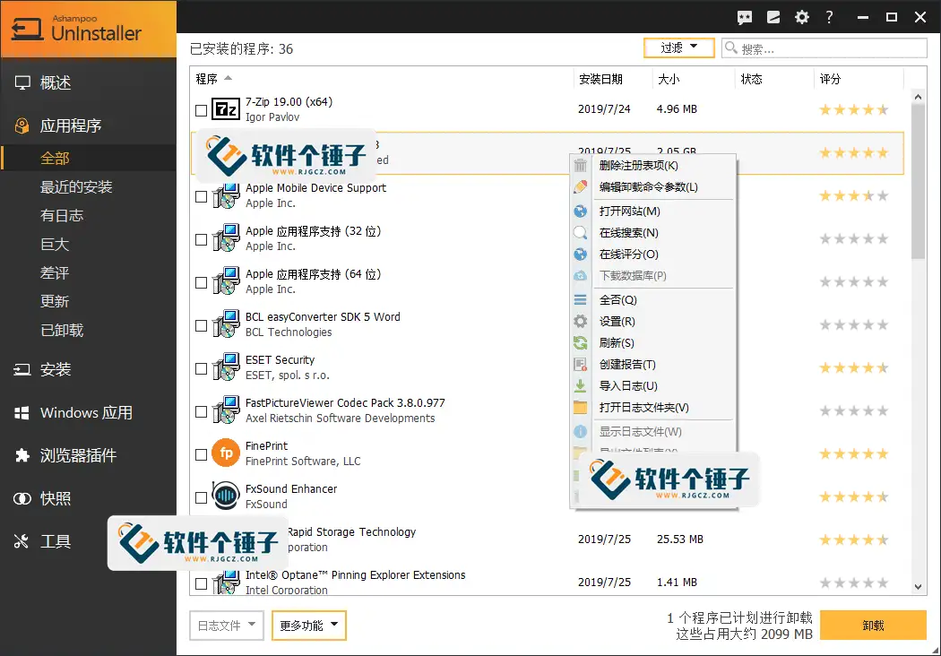Click the 卸载 uninstall button
Screen dimensions: 941x656
[873, 626]
